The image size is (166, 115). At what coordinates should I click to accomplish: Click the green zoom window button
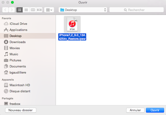(x=12, y=2)
